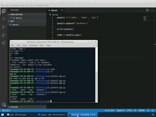Maximize the terminal window
The height and width of the screenshot is (117, 156).
pyautogui.click(x=92, y=42)
